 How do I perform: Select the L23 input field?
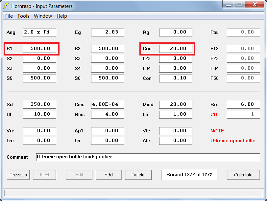pyautogui.click(x=176, y=59)
